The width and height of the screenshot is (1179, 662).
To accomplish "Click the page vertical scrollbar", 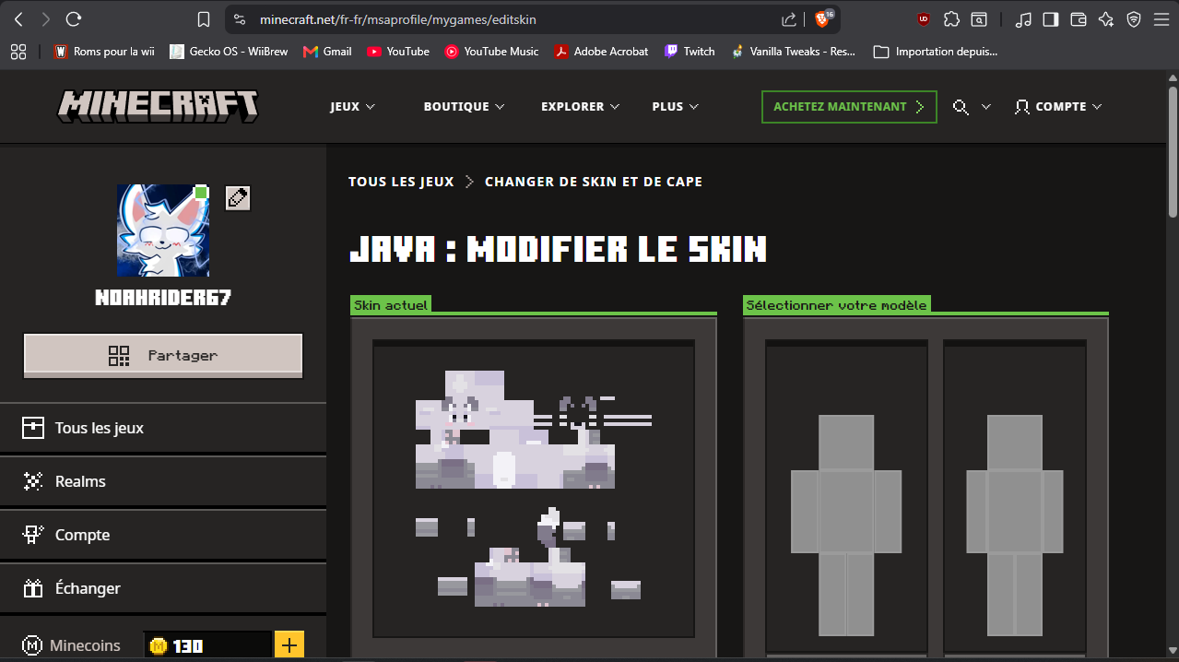I will (1173, 152).
